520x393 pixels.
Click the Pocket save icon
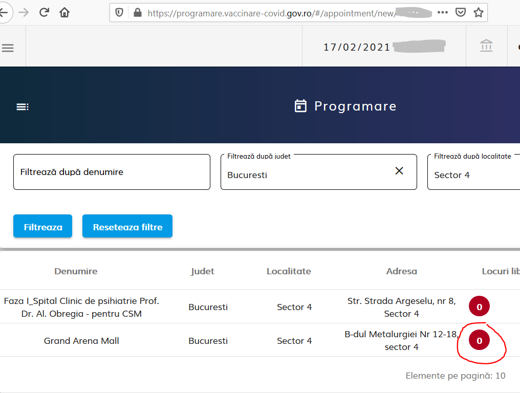[461, 12]
